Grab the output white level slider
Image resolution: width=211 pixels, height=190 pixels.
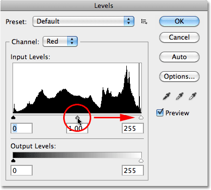[141, 160]
